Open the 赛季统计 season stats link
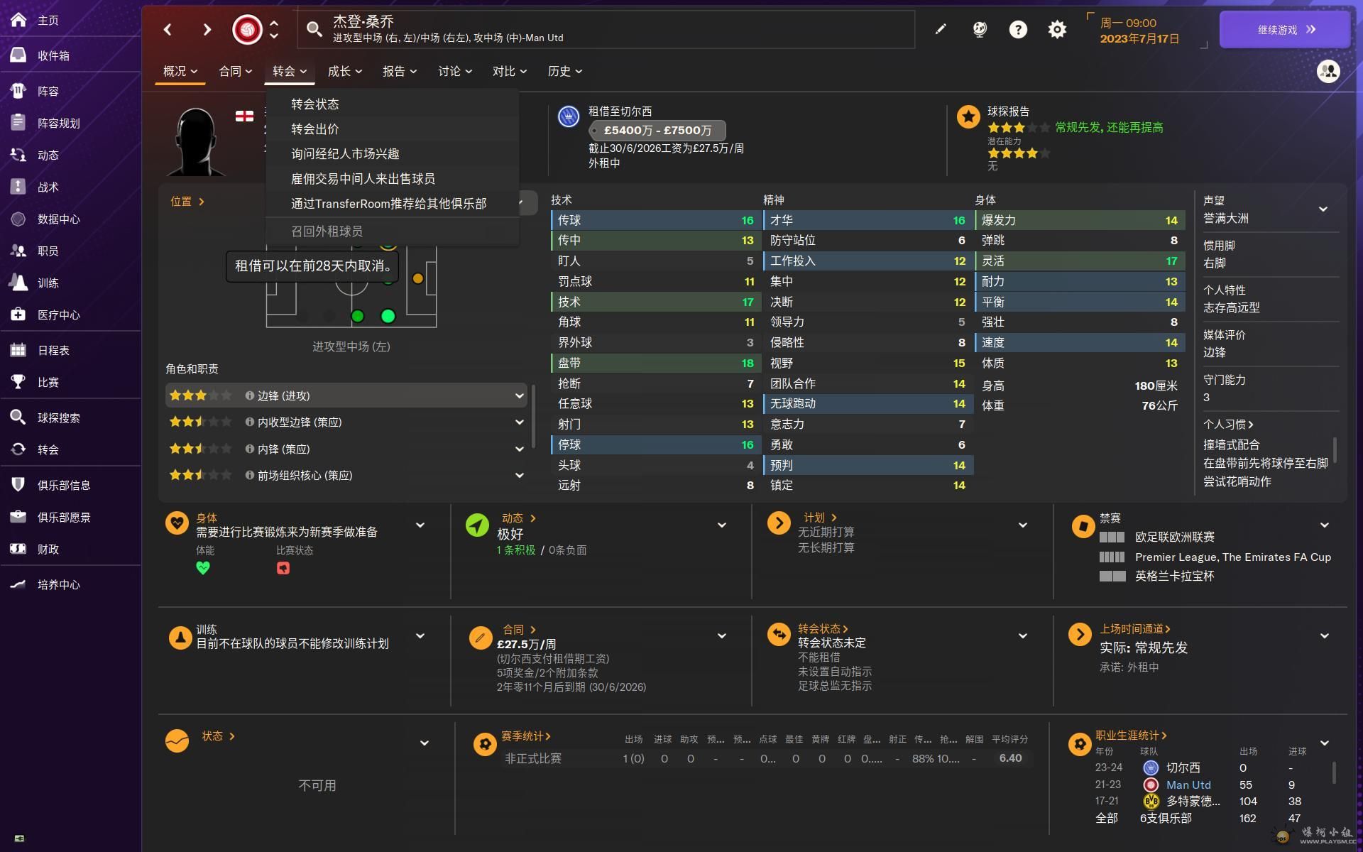 [526, 736]
